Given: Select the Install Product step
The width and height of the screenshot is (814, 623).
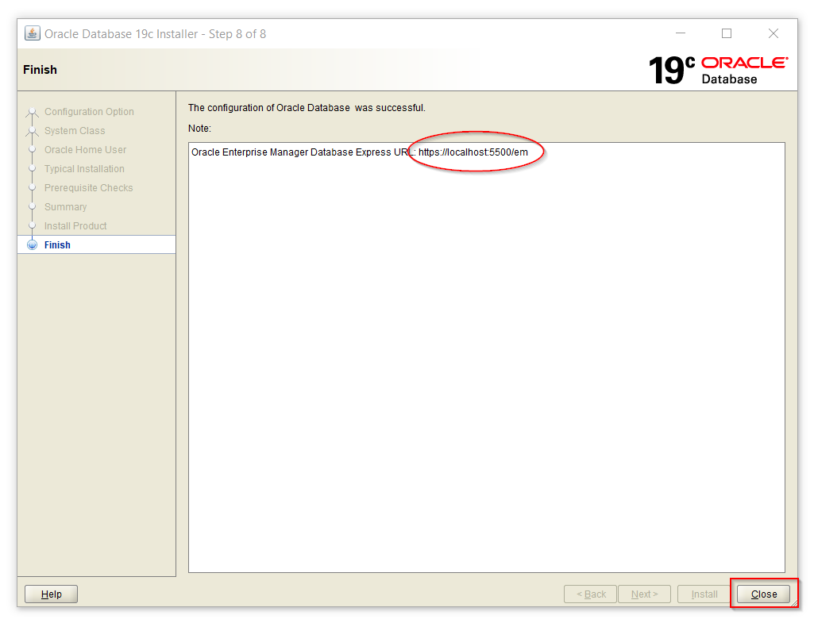Looking at the screenshot, I should coord(75,226).
